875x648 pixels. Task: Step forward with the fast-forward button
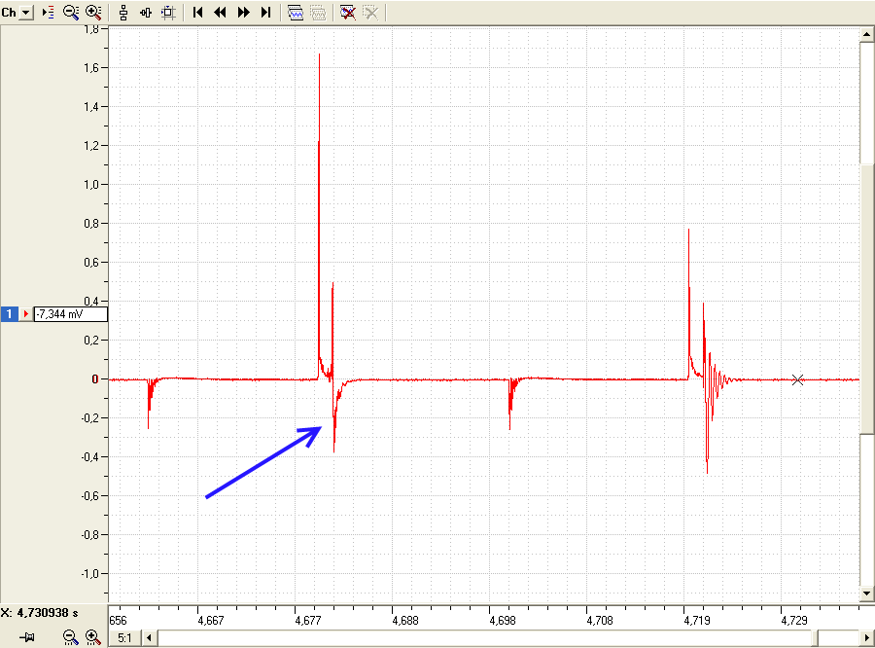243,13
